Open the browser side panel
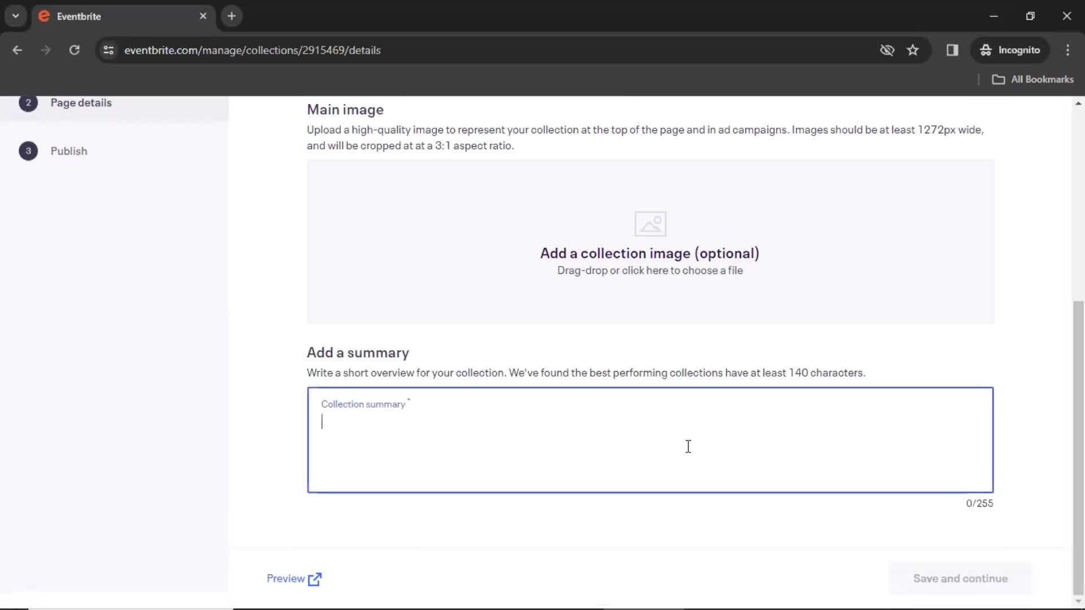The image size is (1085, 610). pyautogui.click(x=952, y=50)
